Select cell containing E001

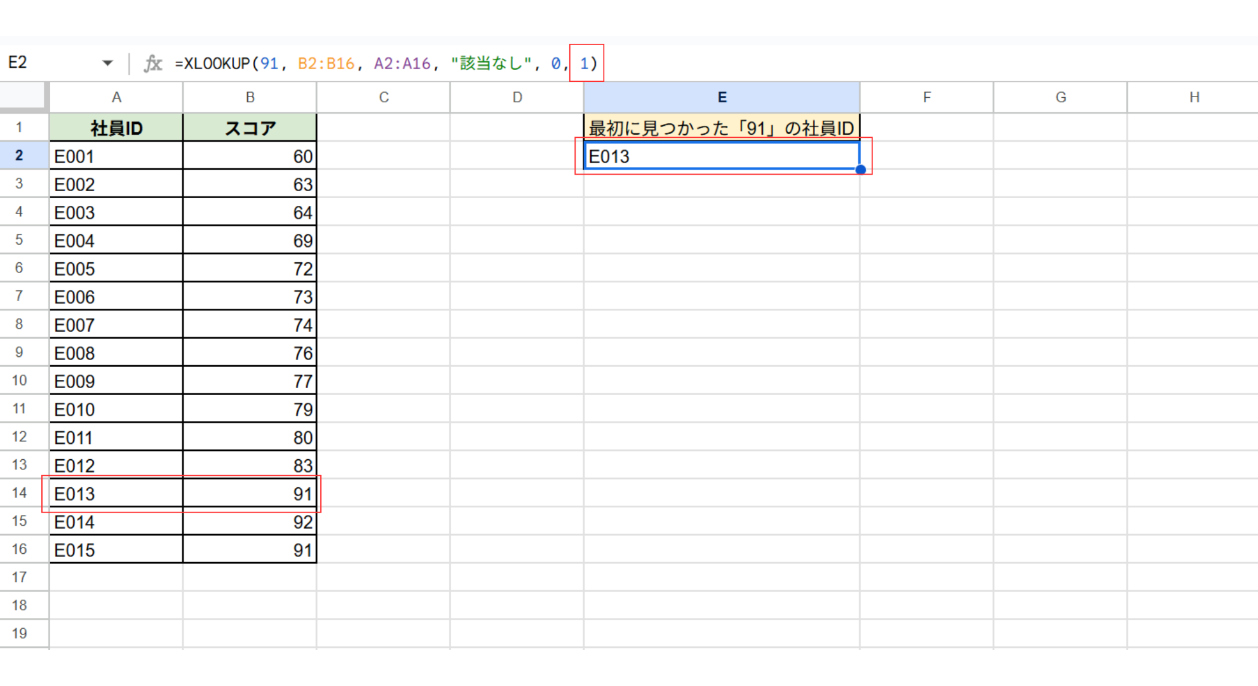(x=116, y=156)
